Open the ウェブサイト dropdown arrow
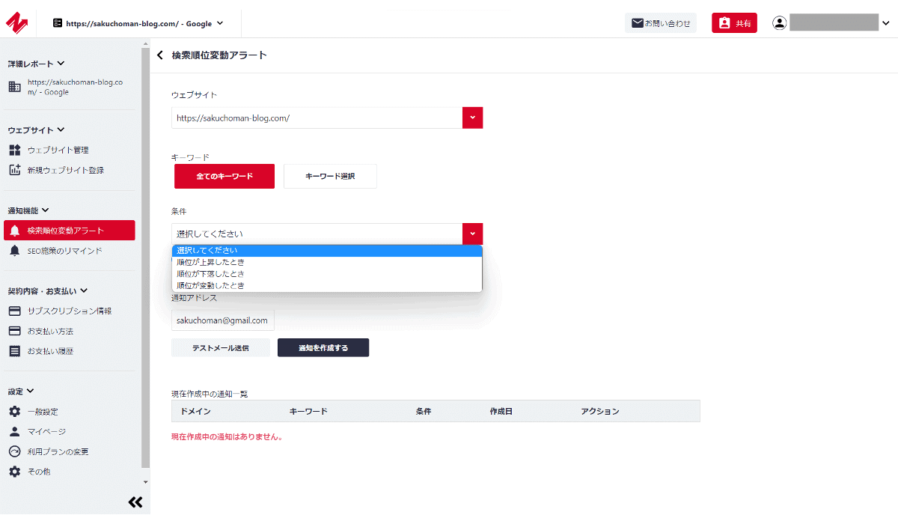898x524 pixels. [472, 118]
